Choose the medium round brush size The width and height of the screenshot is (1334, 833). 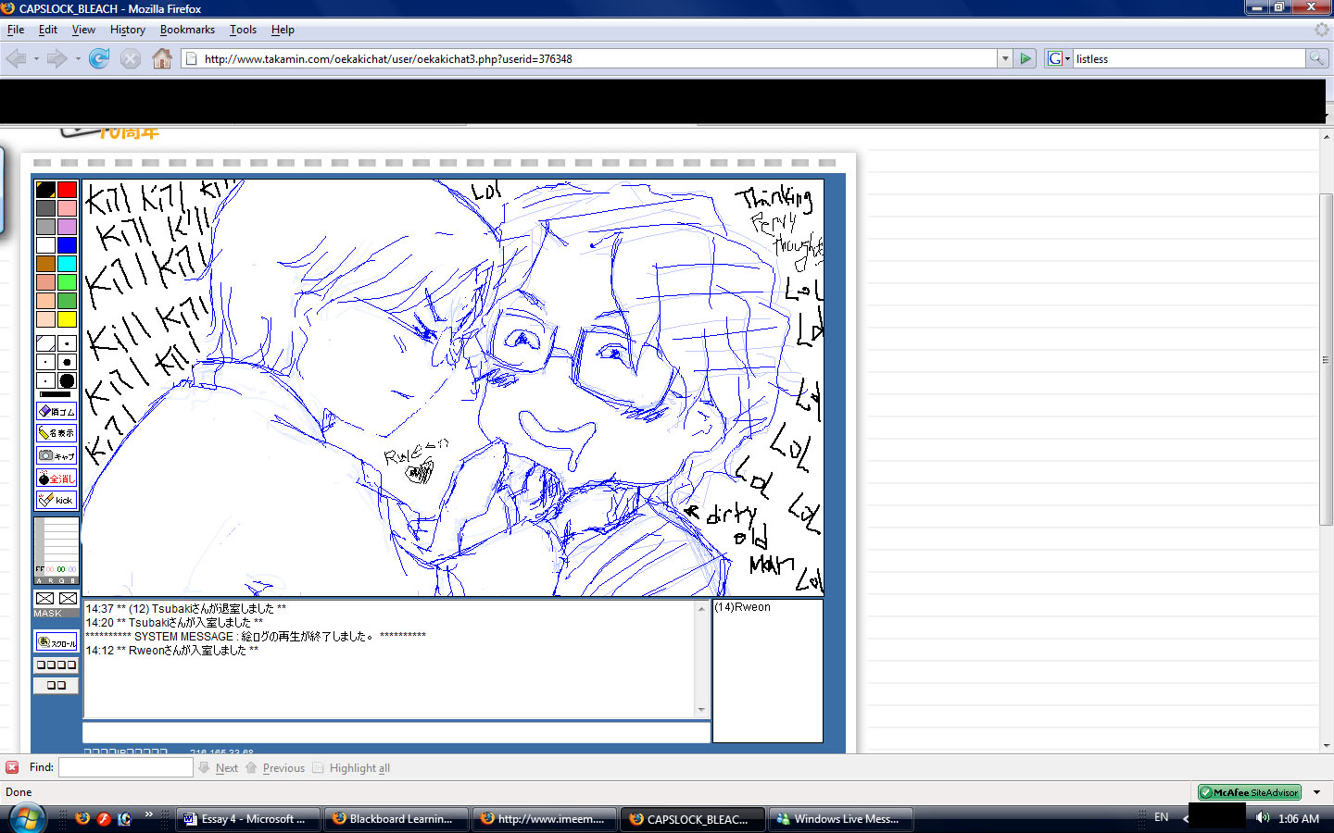67,362
